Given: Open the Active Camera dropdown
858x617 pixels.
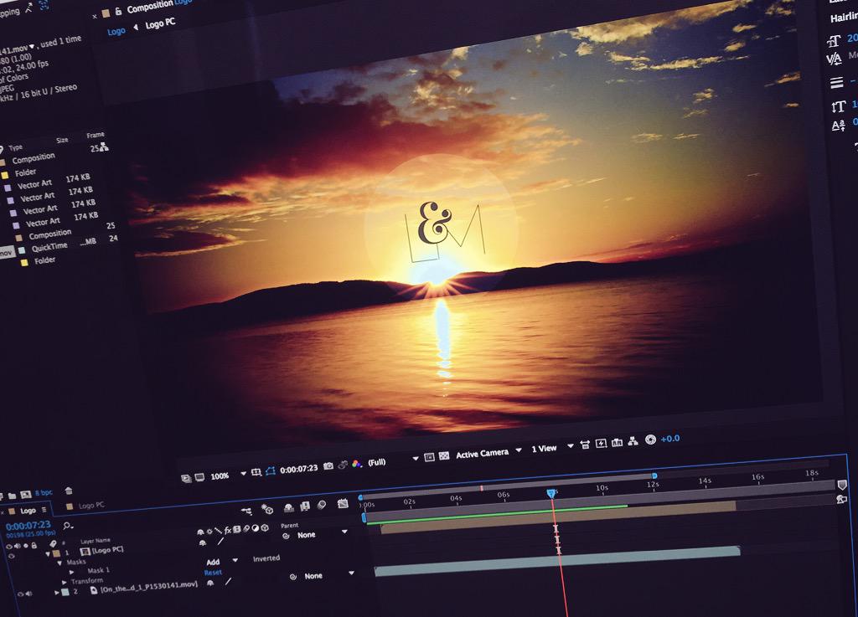Looking at the screenshot, I should (518, 450).
